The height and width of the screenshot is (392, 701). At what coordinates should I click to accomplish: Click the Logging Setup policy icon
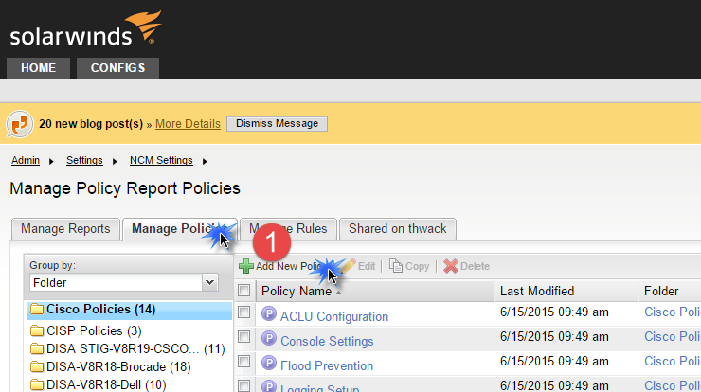(269, 386)
